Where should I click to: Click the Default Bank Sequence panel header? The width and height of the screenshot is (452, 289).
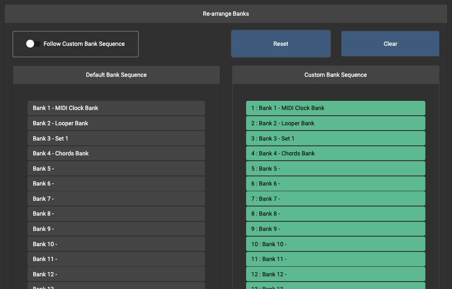point(116,75)
